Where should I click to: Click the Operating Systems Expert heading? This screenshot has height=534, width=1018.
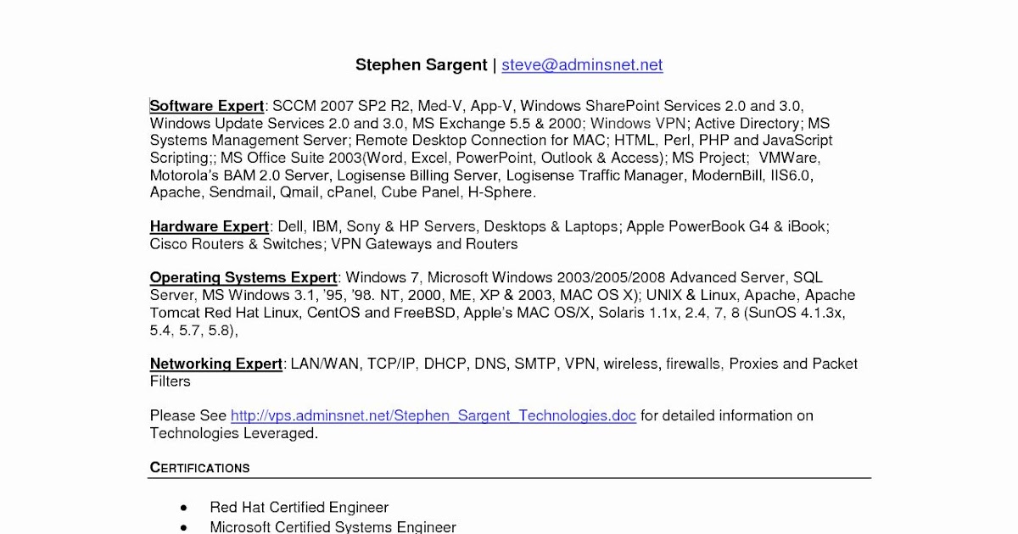coord(244,278)
